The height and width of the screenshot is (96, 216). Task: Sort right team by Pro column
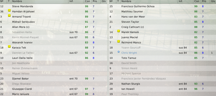(x=204, y=1)
